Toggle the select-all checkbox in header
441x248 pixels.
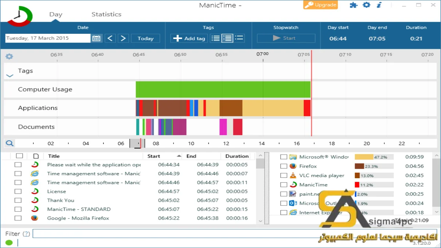(x=19, y=156)
